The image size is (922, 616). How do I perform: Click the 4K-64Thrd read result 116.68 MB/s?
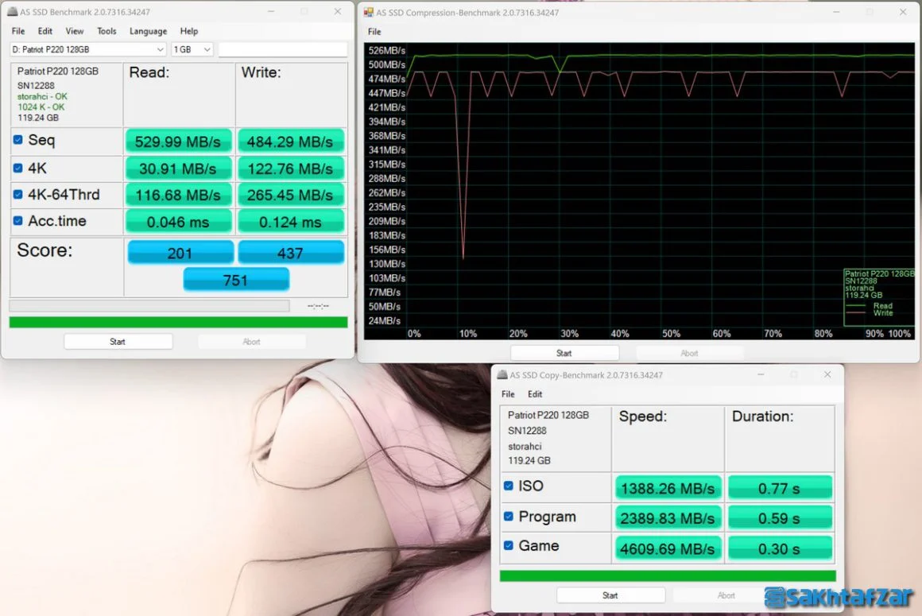[x=177, y=196]
